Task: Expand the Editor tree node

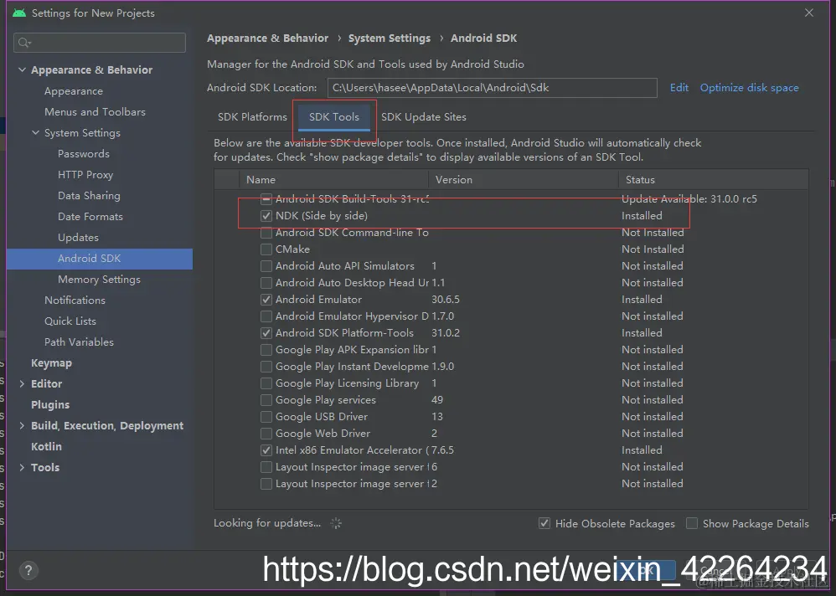Action: click(x=22, y=383)
